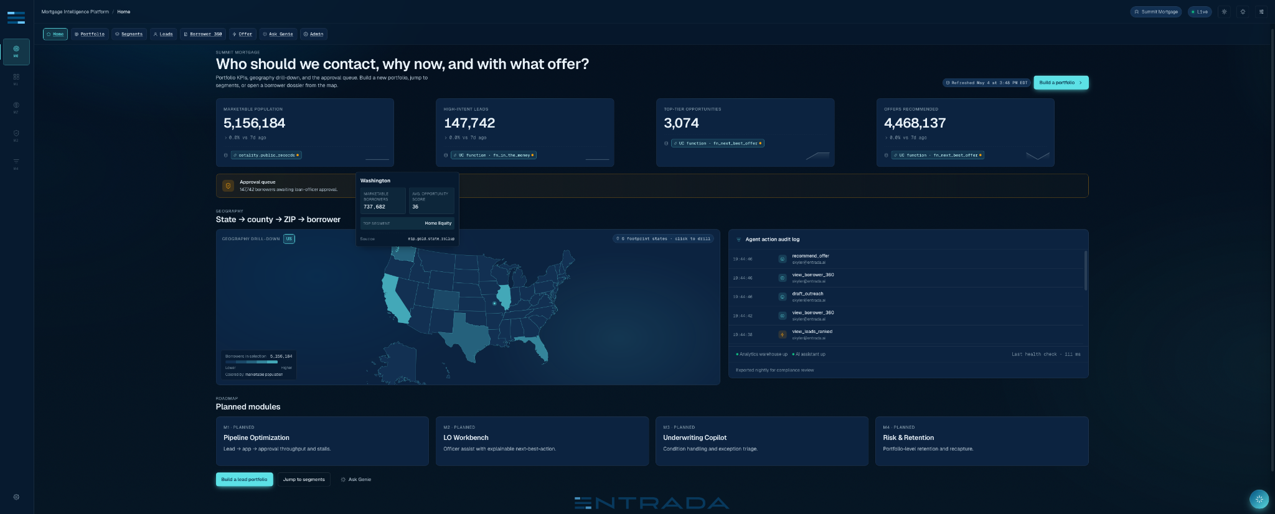This screenshot has width=1275, height=514.
Task: Click the Build a lead portfolio button
Action: (x=244, y=480)
